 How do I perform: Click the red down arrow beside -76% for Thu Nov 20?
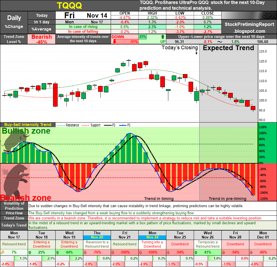tap(85, 252)
